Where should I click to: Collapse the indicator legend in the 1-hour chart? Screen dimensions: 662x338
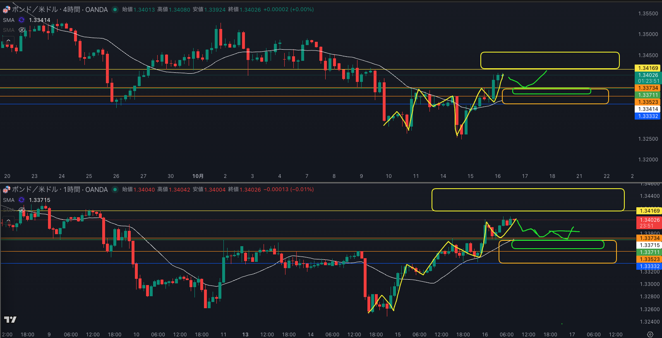(8, 221)
